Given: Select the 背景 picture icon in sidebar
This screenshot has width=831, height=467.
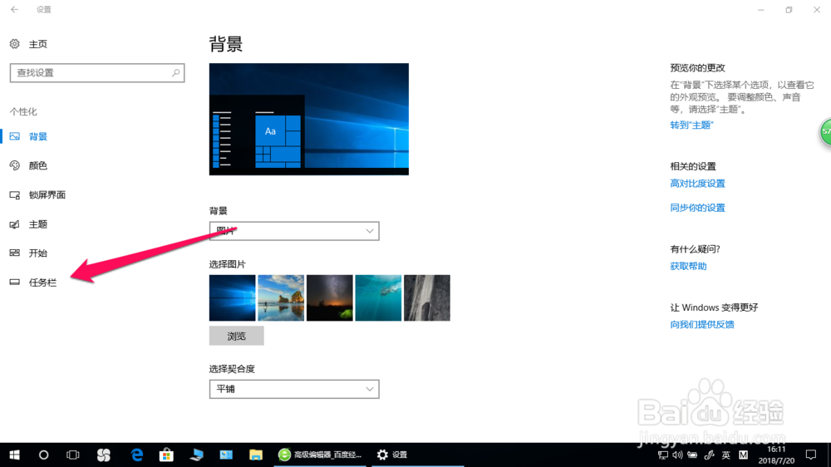Looking at the screenshot, I should pyautogui.click(x=15, y=137).
